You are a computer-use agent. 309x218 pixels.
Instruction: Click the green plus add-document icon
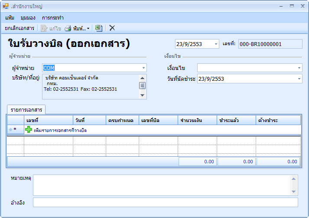pos(29,129)
